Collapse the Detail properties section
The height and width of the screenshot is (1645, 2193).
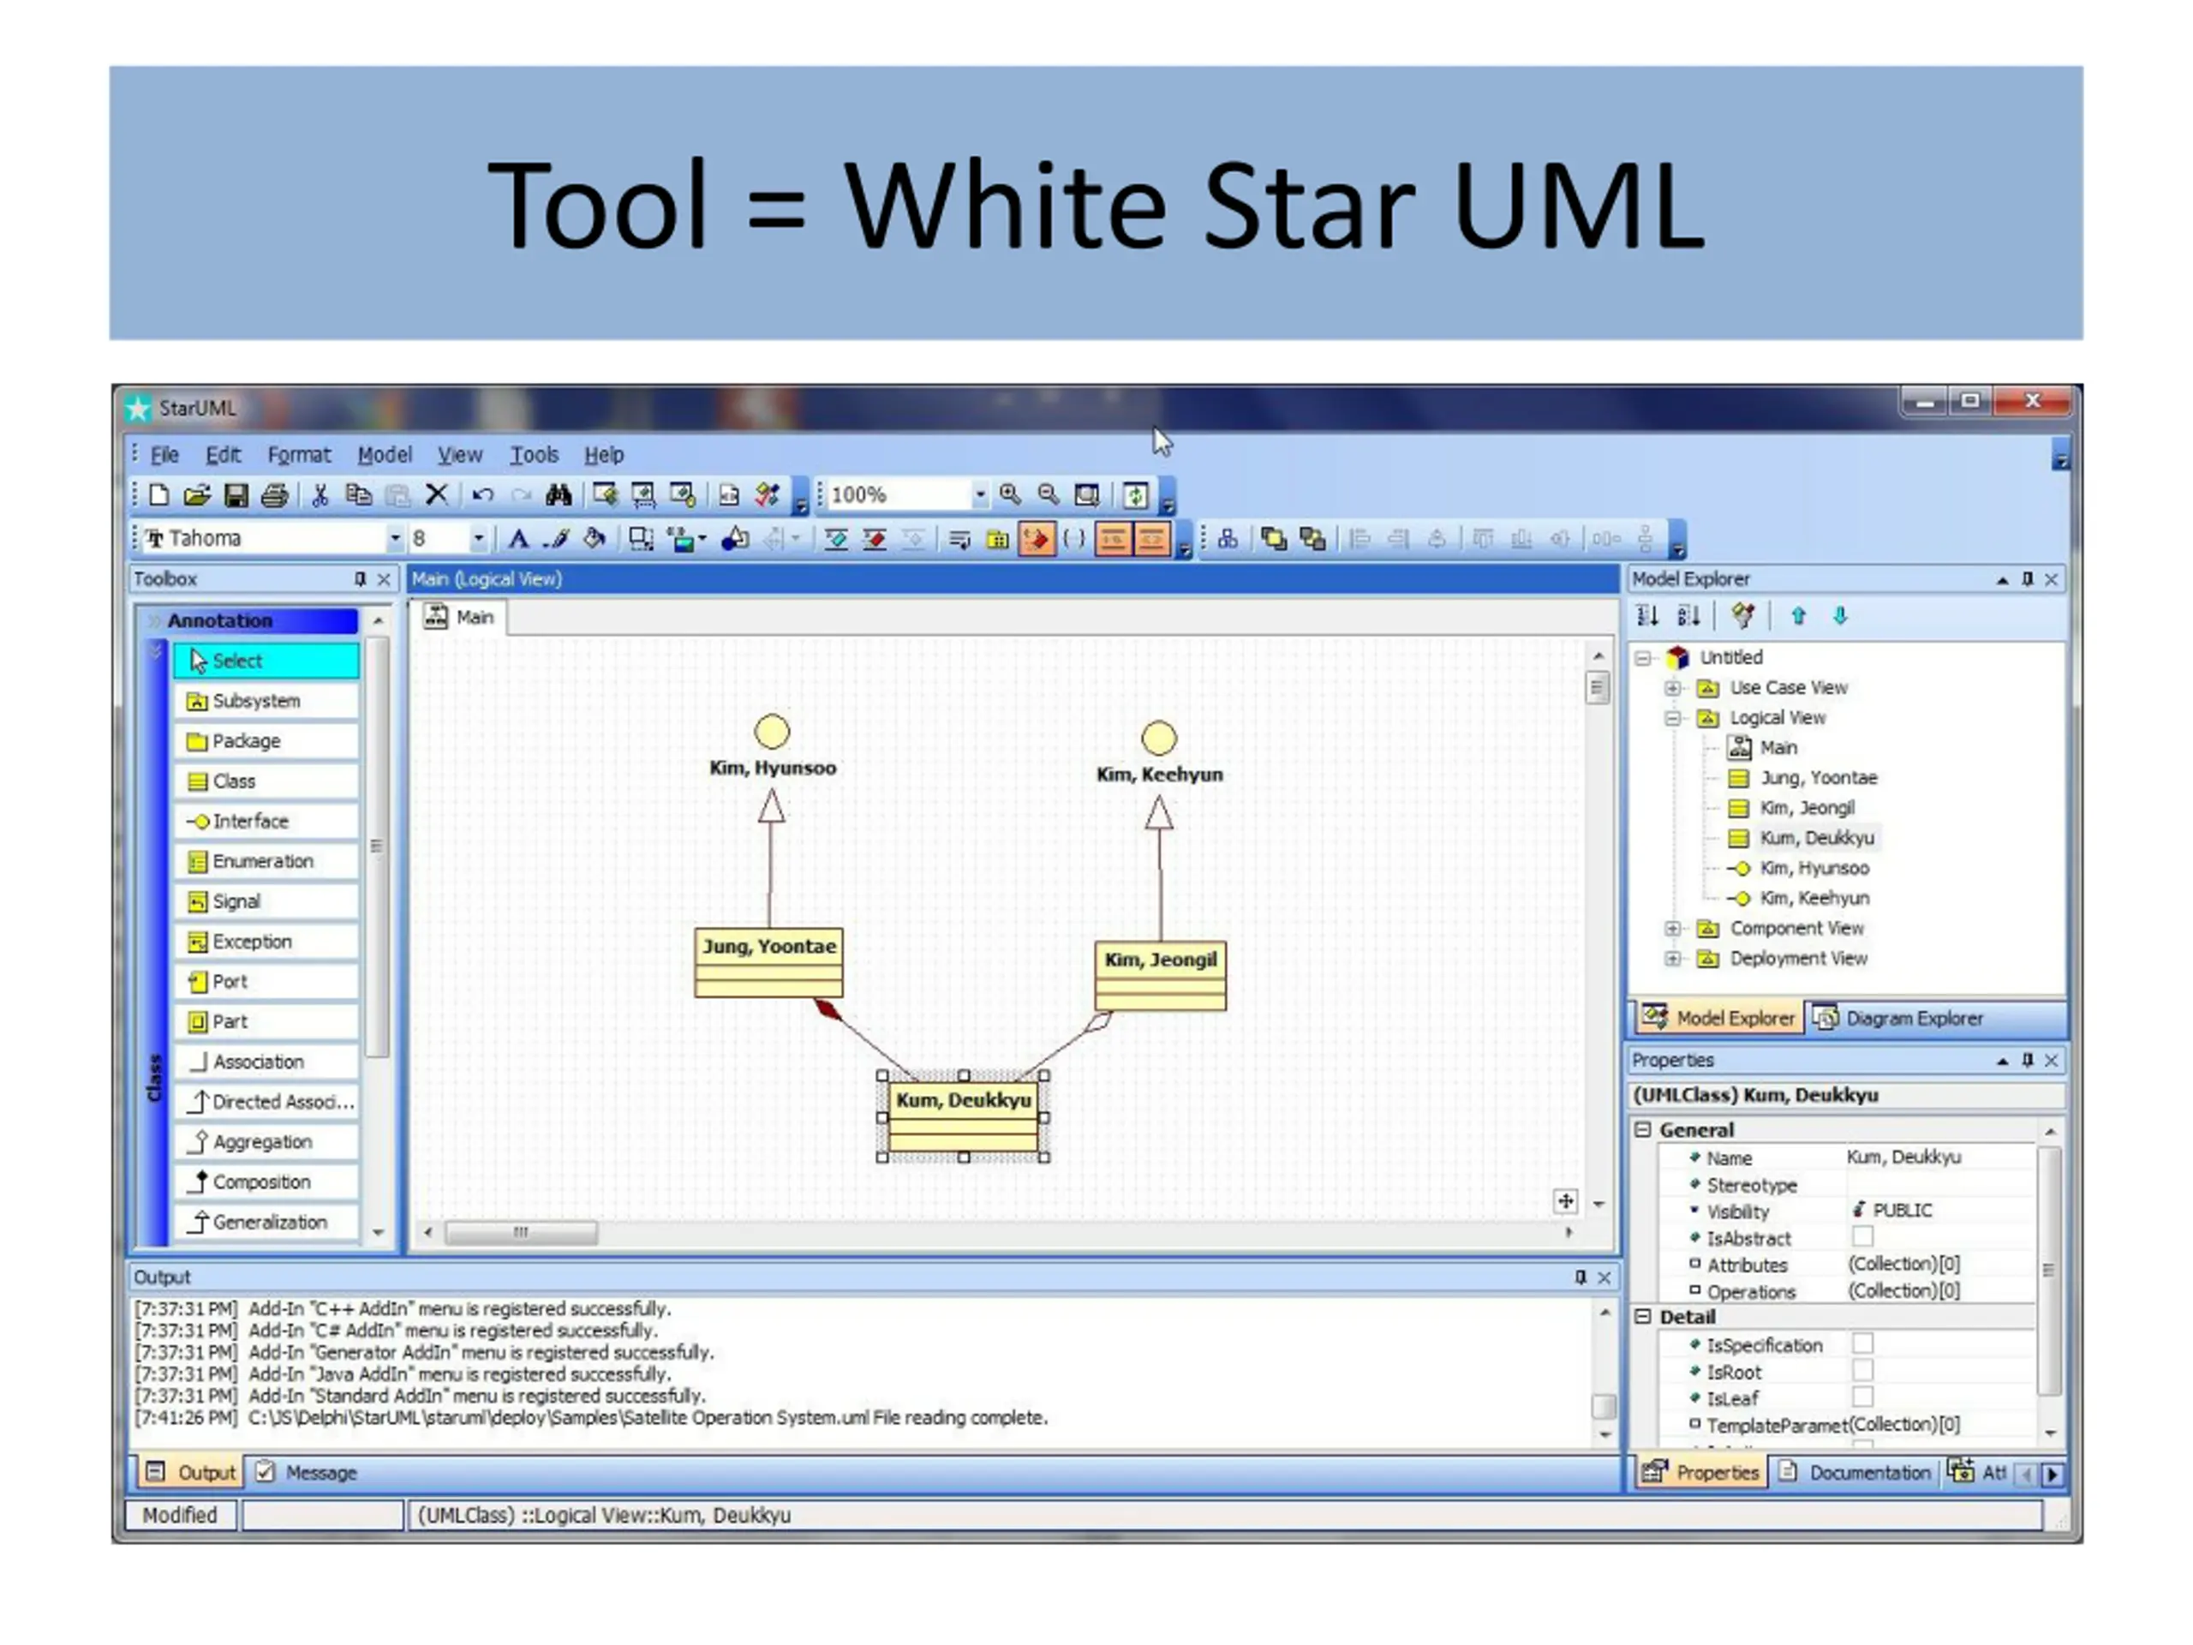[x=1643, y=1317]
